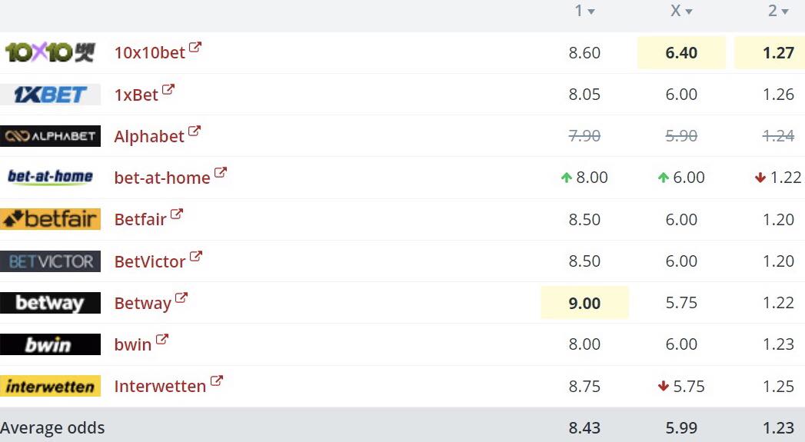Image resolution: width=805 pixels, height=442 pixels.
Task: Click the 10x10bet bookmaker logo
Action: [50, 53]
